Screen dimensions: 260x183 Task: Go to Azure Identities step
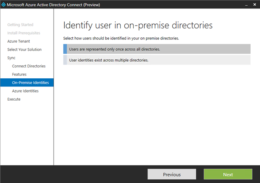click(25, 91)
